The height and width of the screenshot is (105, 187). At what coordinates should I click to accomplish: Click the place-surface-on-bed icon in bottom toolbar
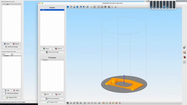tap(85, 103)
